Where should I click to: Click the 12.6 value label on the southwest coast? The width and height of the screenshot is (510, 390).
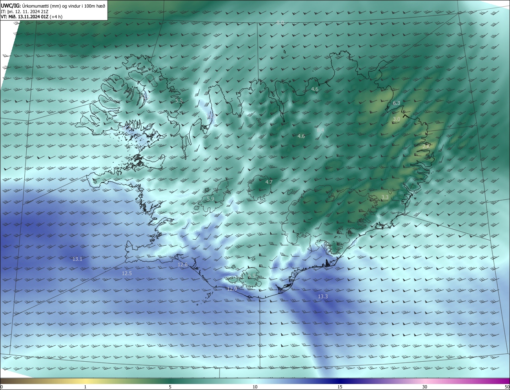182,265
